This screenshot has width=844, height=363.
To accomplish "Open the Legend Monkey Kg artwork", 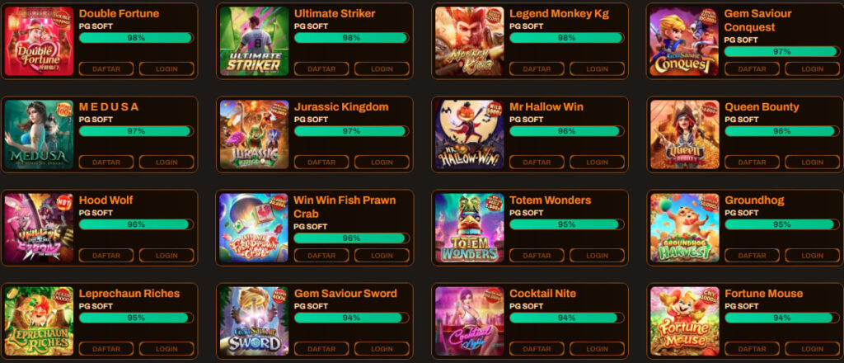I will click(x=469, y=41).
